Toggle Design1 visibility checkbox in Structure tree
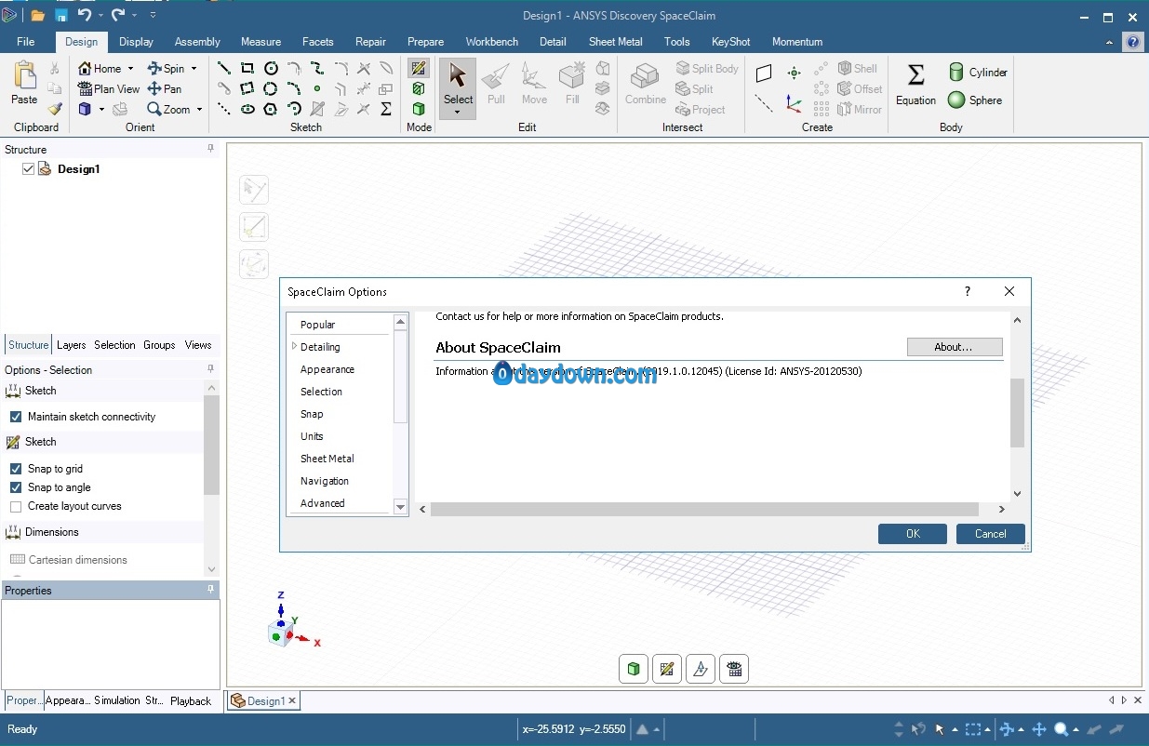Screen dimensions: 1149x746 [x=28, y=169]
